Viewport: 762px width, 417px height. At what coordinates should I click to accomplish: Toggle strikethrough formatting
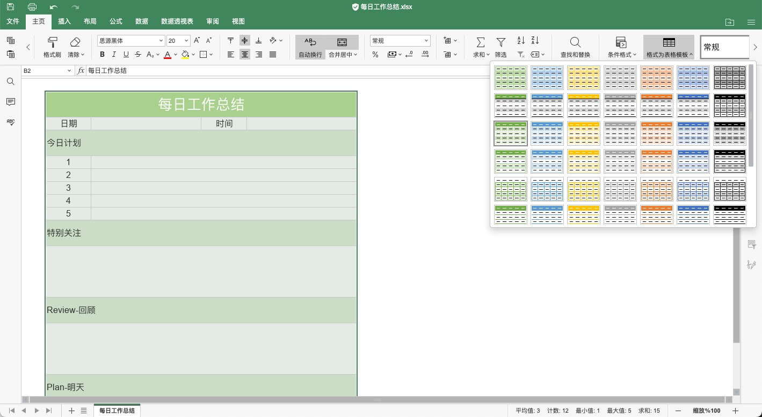tap(138, 54)
